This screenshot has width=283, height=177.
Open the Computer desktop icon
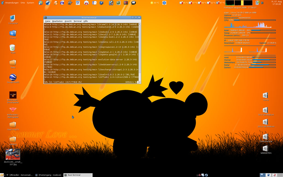pos(13,18)
